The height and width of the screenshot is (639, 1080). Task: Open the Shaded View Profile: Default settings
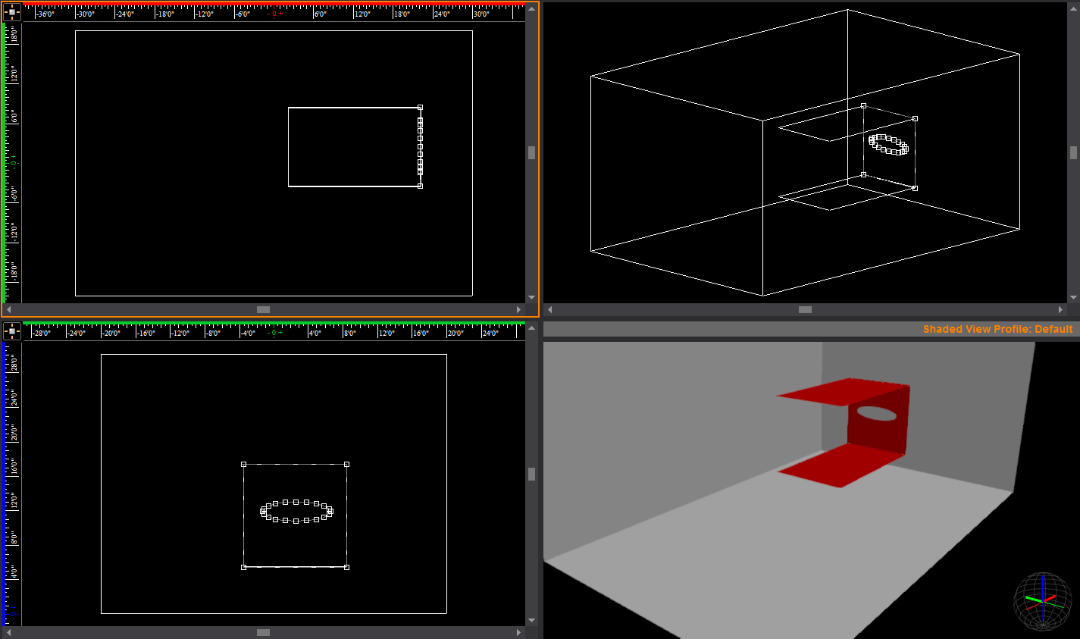(x=999, y=329)
